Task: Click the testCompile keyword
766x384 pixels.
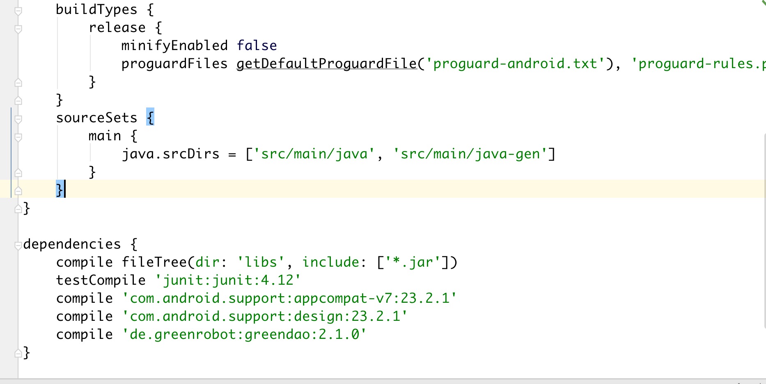Action: (101, 280)
